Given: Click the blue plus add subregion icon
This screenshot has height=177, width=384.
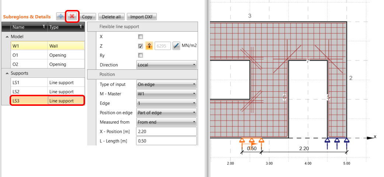Looking at the screenshot, I should 60,17.
